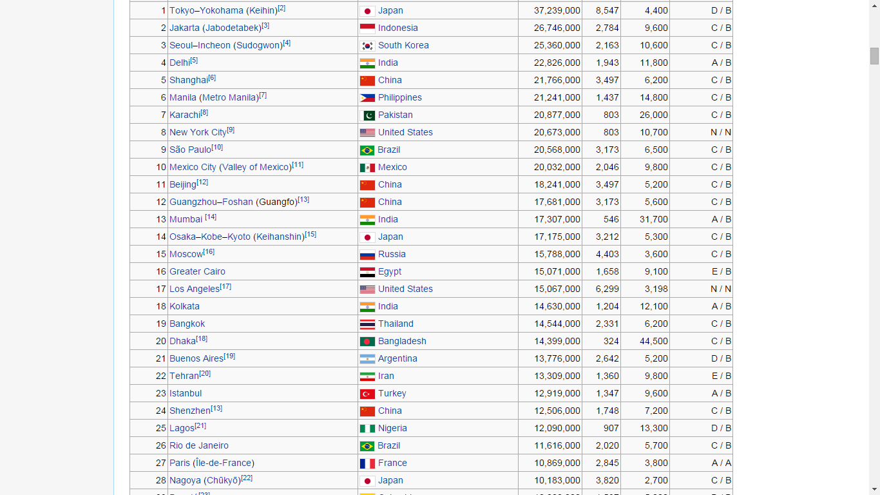
Task: Click the Japan flag in the Tokyo–Yokohama row
Action: (367, 11)
